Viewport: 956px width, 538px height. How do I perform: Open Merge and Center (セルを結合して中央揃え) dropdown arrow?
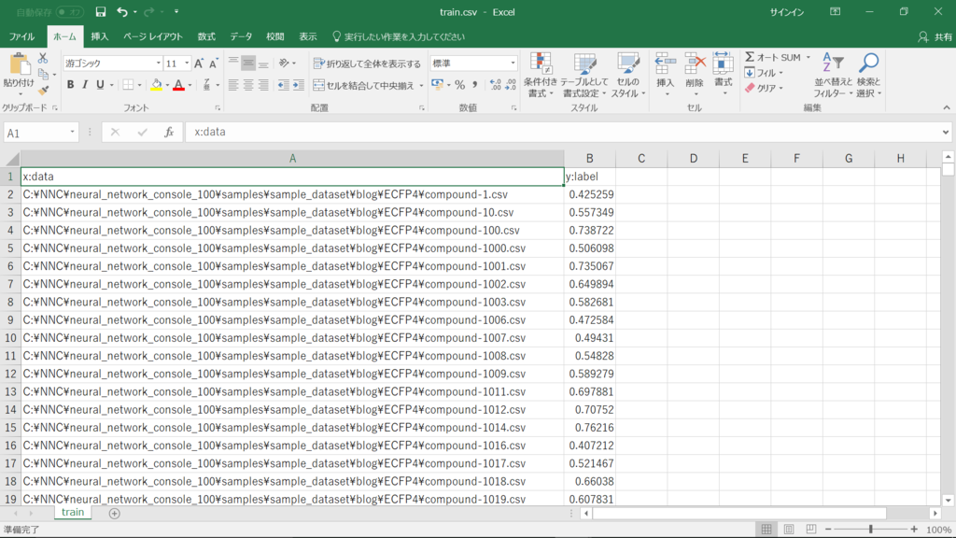(421, 85)
